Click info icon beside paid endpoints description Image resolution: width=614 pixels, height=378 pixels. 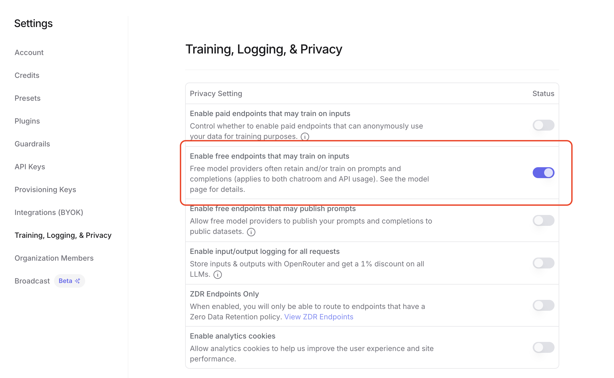coord(305,137)
